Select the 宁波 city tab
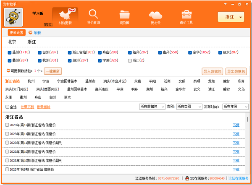Viewport: 252px width, 185px height. point(46,81)
